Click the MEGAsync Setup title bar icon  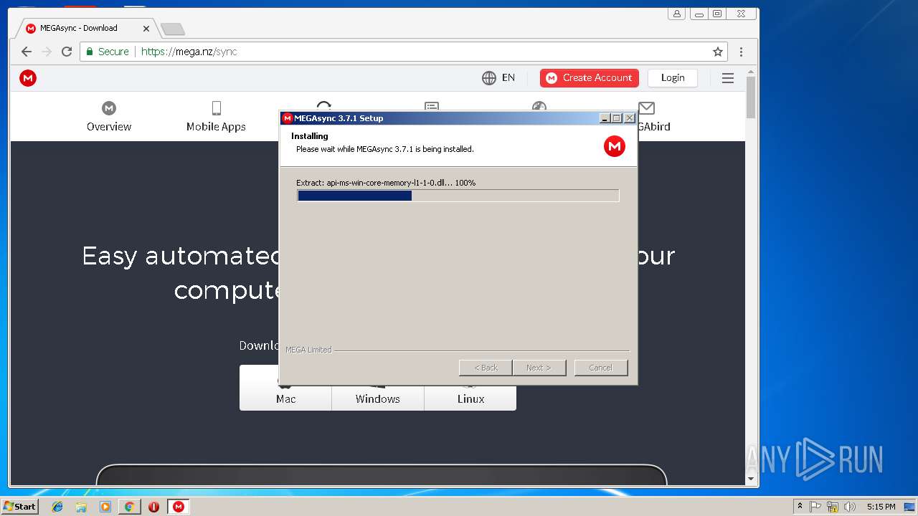287,118
